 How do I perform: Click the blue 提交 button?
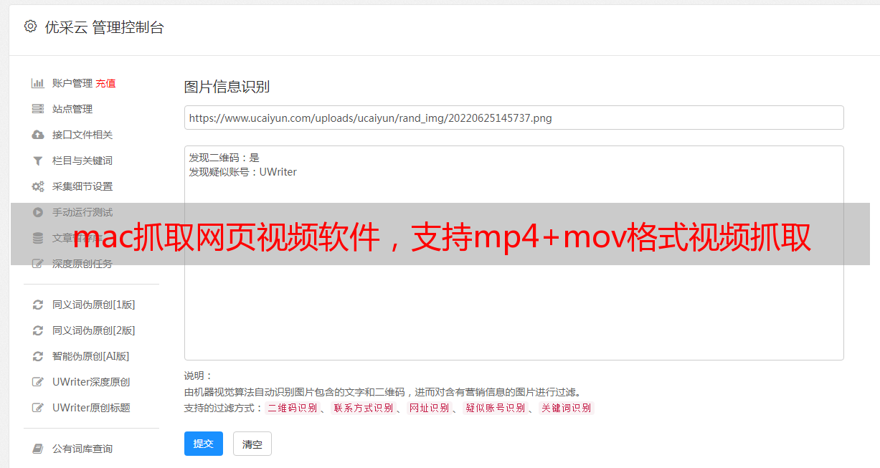pos(204,444)
